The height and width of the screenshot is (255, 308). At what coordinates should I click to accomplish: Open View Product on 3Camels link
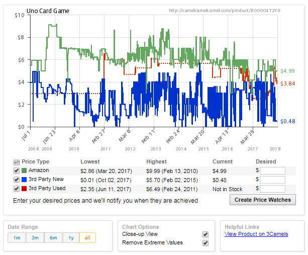click(256, 234)
